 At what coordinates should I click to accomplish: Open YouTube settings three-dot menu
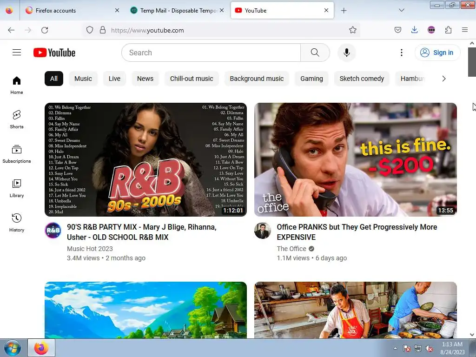click(x=401, y=53)
